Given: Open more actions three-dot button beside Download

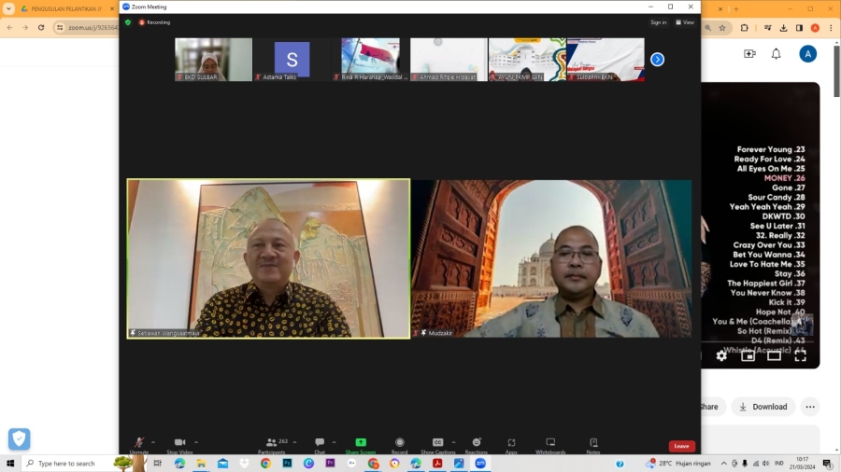Looking at the screenshot, I should 810,407.
